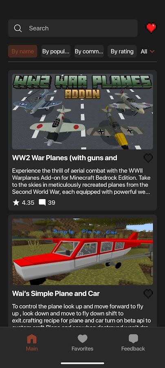165x368 pixels.
Task: Focus the Search input field
Action: [x=73, y=28]
